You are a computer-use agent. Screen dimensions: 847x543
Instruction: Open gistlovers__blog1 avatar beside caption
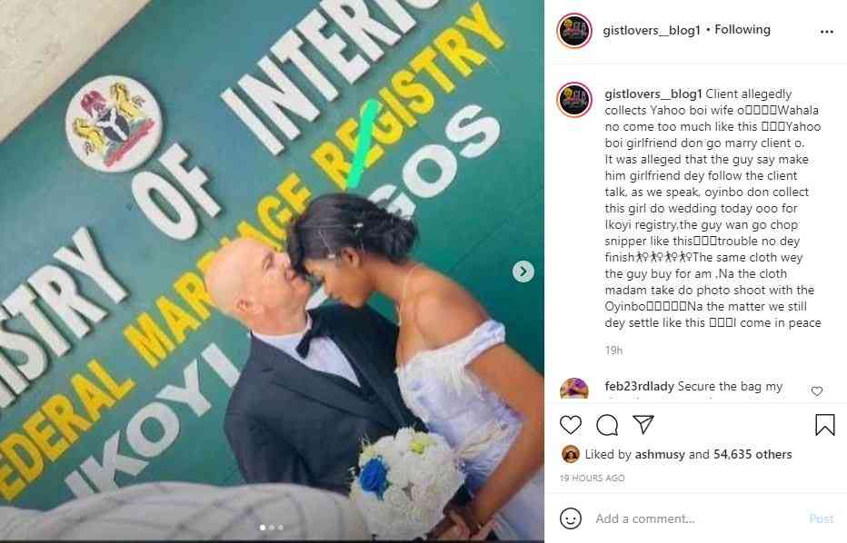(x=574, y=100)
